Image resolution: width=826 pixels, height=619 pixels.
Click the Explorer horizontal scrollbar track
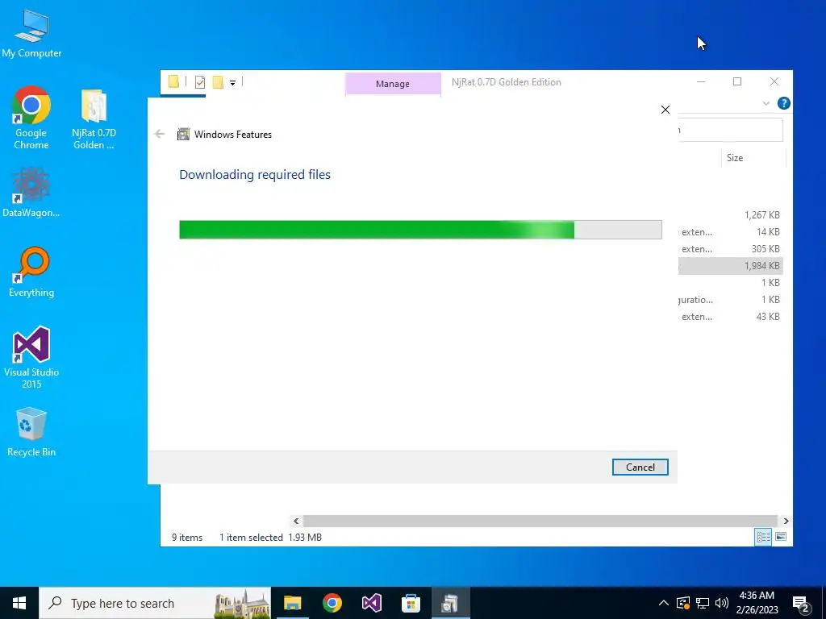click(x=540, y=521)
